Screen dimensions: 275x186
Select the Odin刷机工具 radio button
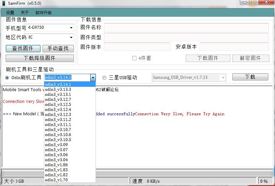click(7, 78)
